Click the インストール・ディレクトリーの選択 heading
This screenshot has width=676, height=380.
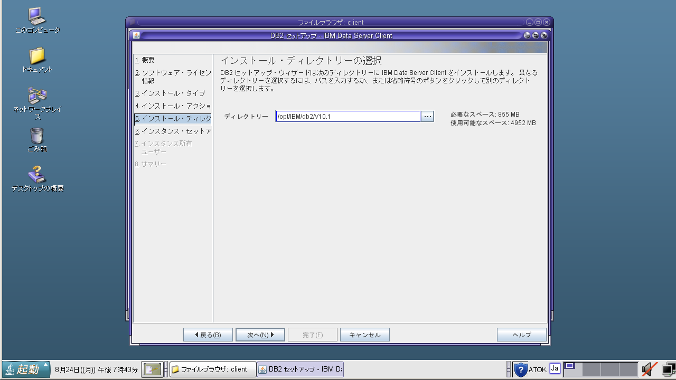point(301,61)
